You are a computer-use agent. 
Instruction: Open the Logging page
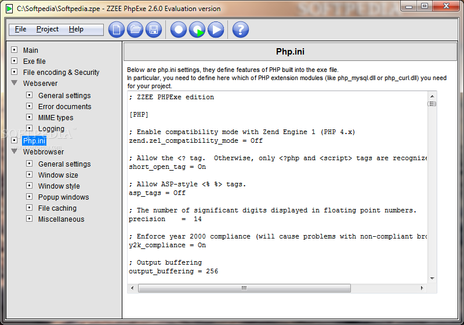tap(51, 129)
